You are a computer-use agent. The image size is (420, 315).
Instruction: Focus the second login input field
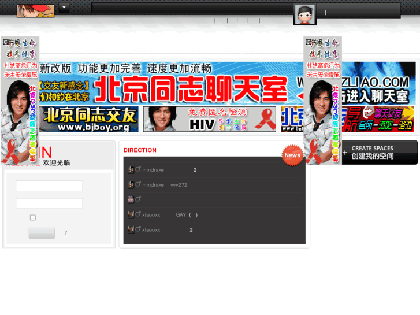(49, 203)
